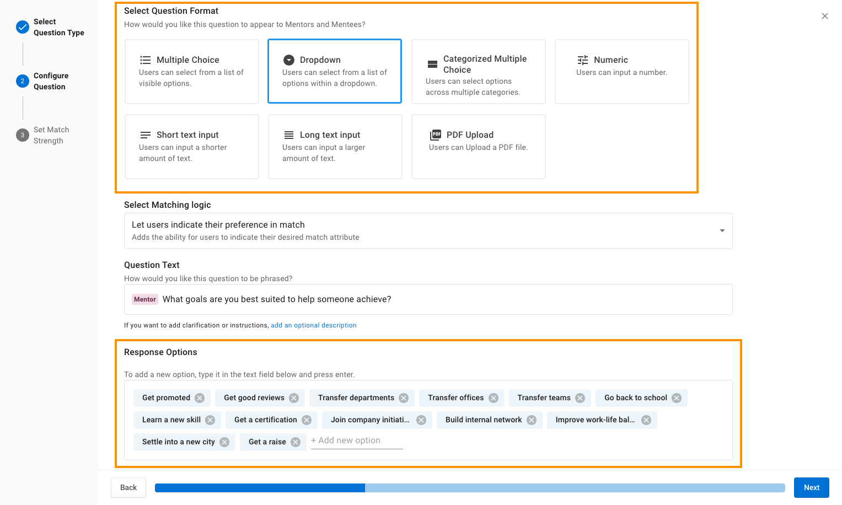
Task: Click 'add an optional description' link
Action: click(314, 325)
